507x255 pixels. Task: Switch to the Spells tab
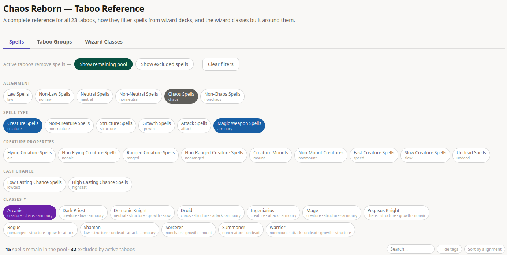point(16,42)
